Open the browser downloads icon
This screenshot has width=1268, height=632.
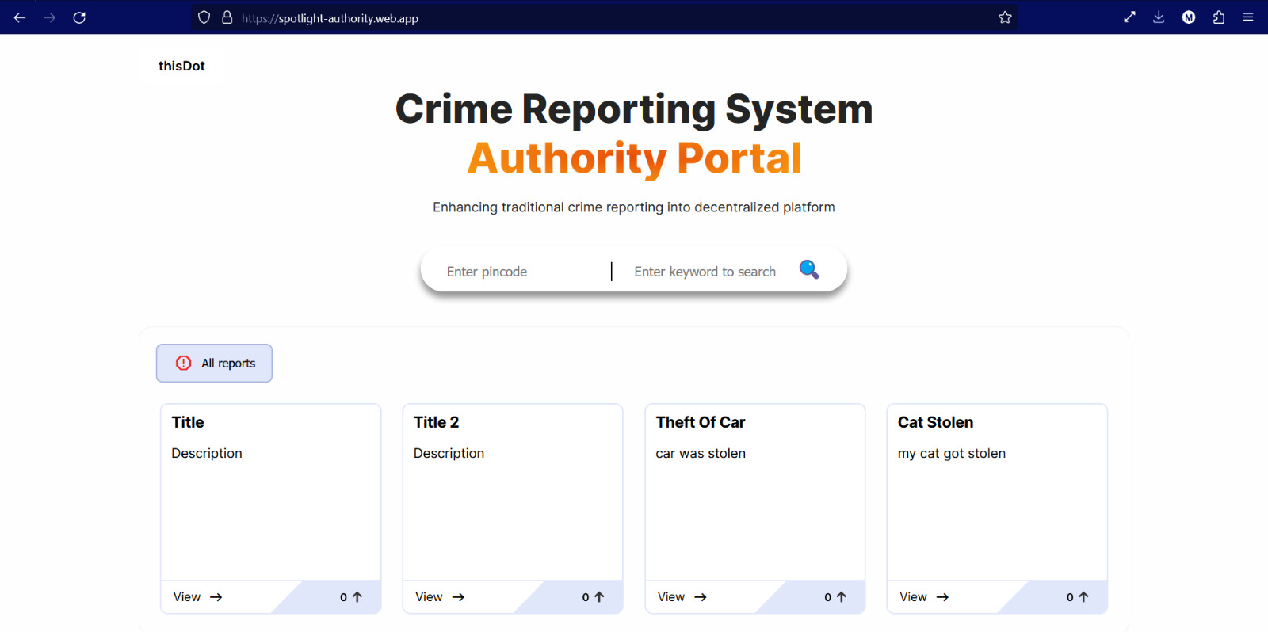(x=1159, y=17)
